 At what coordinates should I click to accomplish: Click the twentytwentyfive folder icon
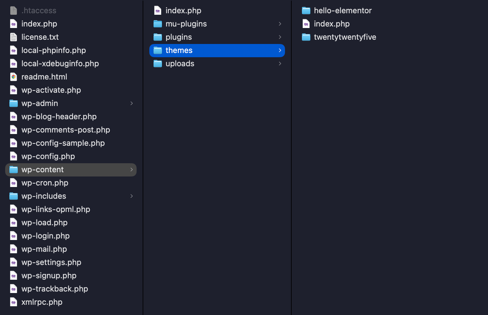click(306, 37)
